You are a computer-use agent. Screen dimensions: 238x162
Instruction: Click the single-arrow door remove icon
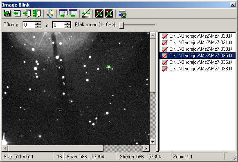[x=27, y=13]
